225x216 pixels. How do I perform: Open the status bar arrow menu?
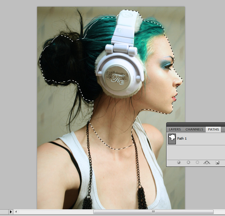pyautogui.click(x=11, y=212)
